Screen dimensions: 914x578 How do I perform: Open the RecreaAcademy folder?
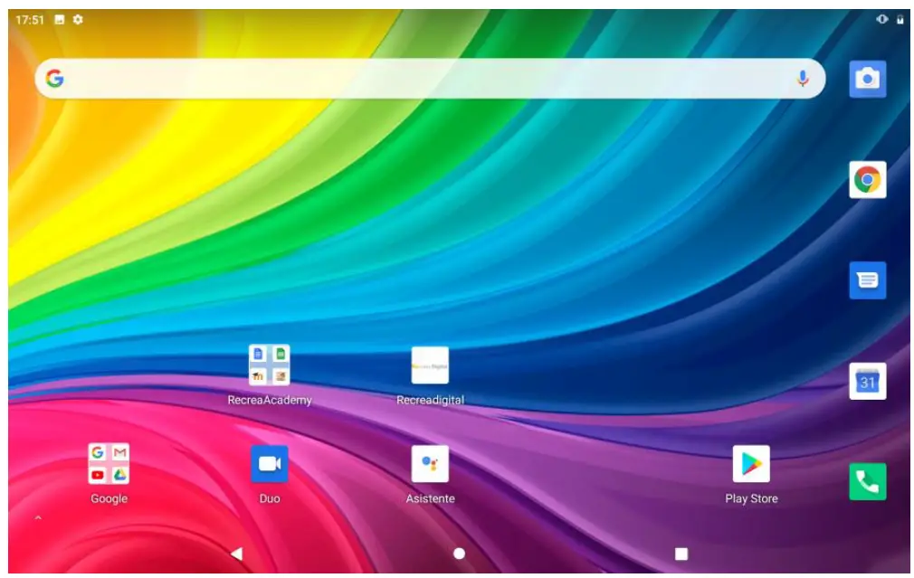270,365
